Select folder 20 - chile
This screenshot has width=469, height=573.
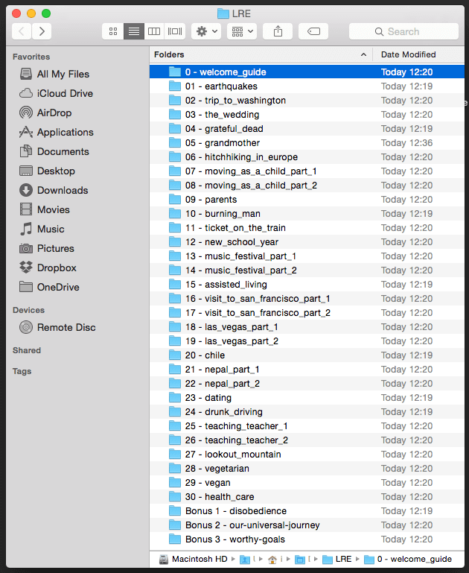(307, 355)
